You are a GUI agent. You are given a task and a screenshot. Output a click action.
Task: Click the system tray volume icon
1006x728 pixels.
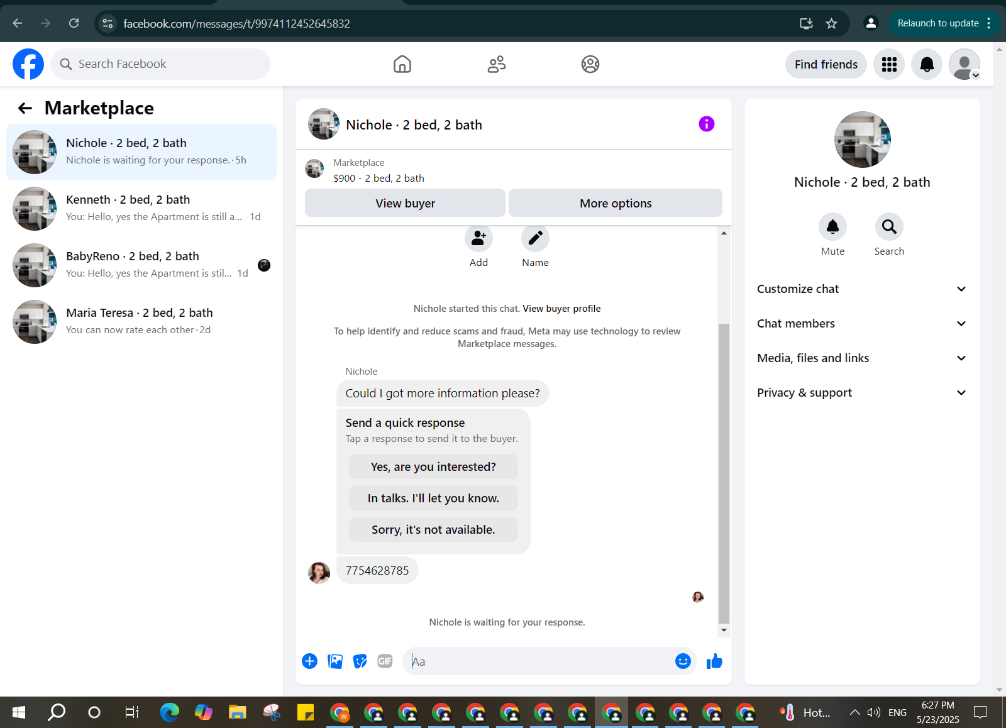tap(873, 712)
